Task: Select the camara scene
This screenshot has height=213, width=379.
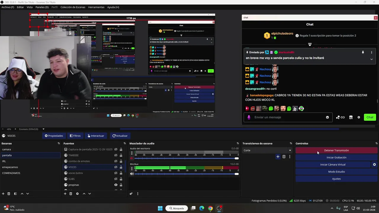Action: click(x=30, y=149)
